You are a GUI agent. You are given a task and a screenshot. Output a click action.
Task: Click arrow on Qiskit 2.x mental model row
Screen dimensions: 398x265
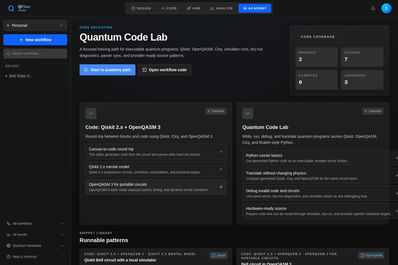(221, 169)
